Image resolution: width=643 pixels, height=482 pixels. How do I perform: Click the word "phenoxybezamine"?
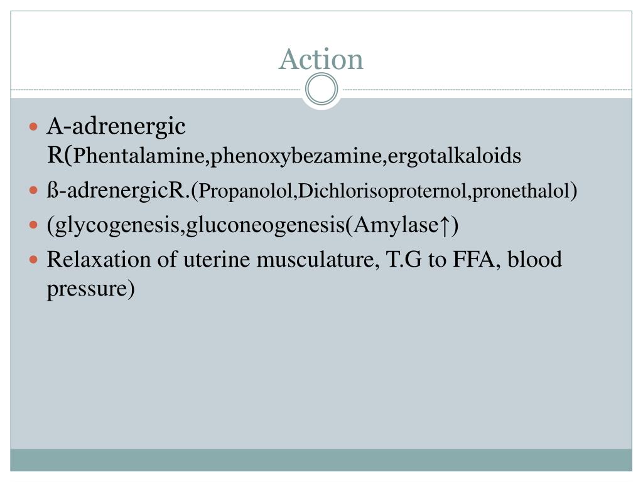click(296, 156)
